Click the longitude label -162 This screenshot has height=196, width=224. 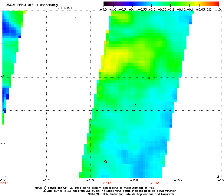tap(46, 180)
